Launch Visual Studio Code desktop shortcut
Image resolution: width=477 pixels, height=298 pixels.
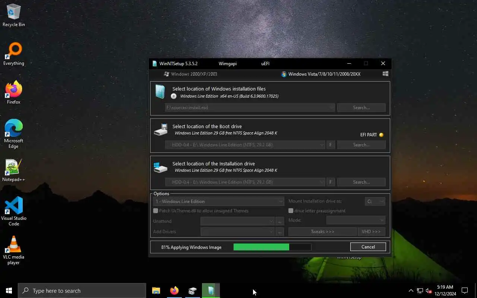(x=14, y=212)
